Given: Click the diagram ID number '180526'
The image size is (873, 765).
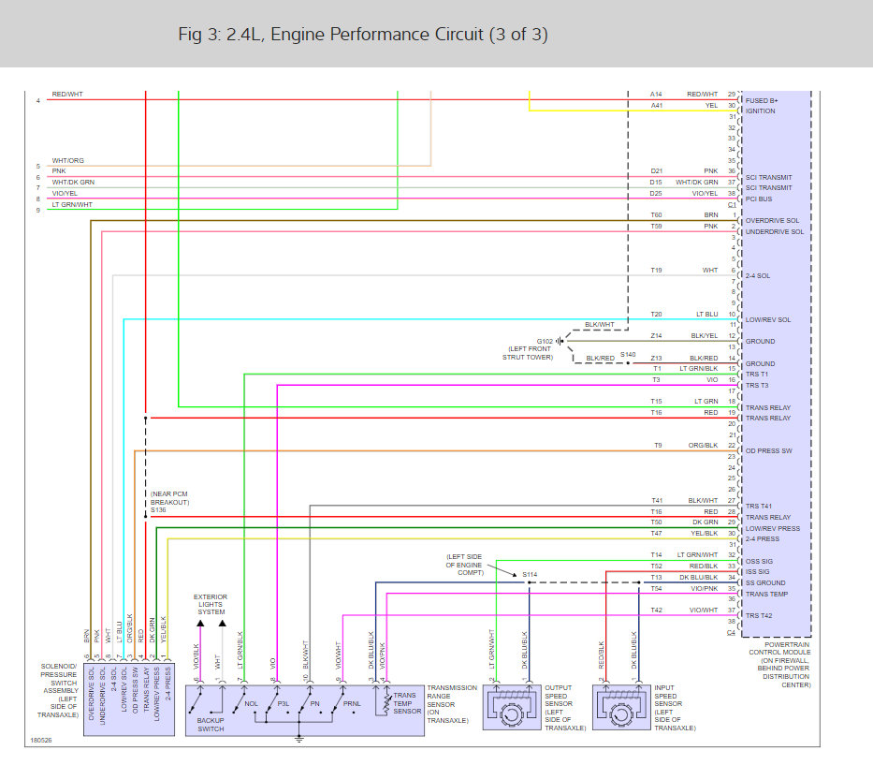Looking at the screenshot, I should click(x=40, y=741).
